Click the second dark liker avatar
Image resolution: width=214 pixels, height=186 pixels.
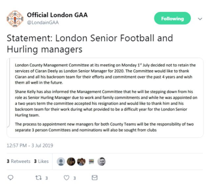coord(71,161)
